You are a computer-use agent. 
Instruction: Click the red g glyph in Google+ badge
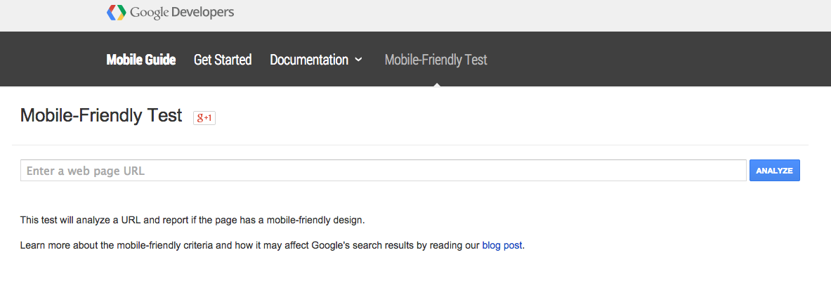tap(200, 118)
